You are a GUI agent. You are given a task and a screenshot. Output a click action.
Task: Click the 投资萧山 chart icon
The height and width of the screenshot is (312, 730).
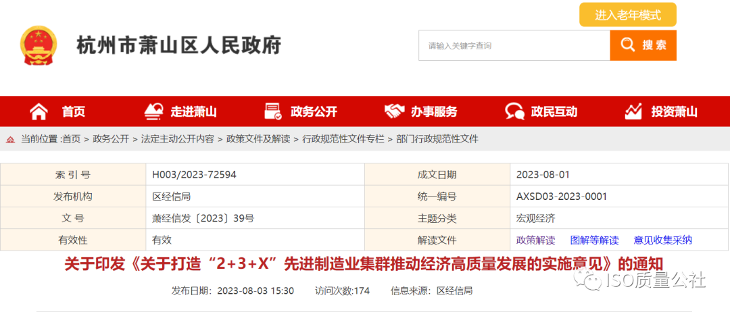coord(633,111)
